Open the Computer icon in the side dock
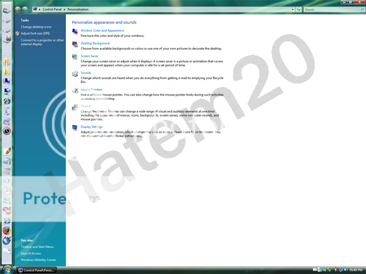366x274 pixels. 7,81
